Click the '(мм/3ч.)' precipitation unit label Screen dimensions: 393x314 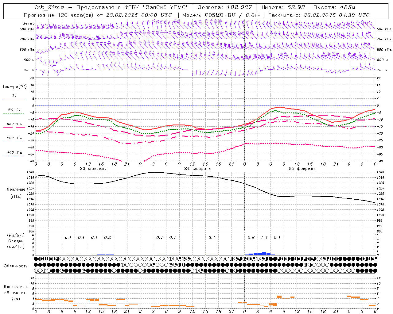16,235
